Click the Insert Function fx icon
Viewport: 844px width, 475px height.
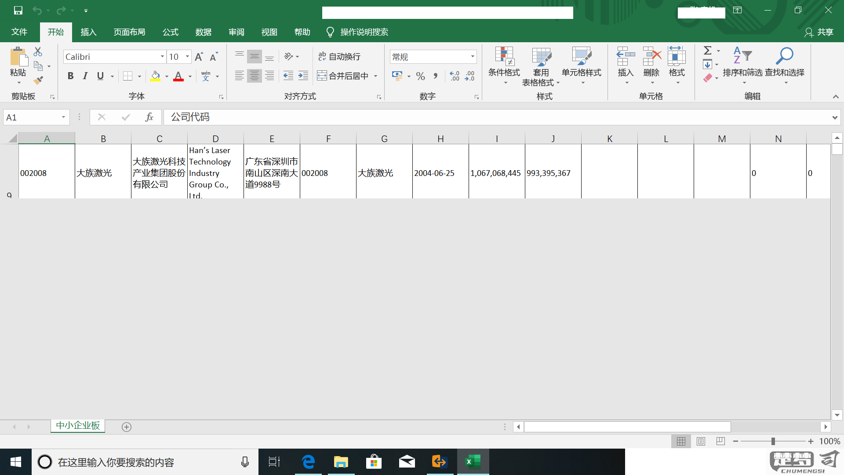click(149, 117)
